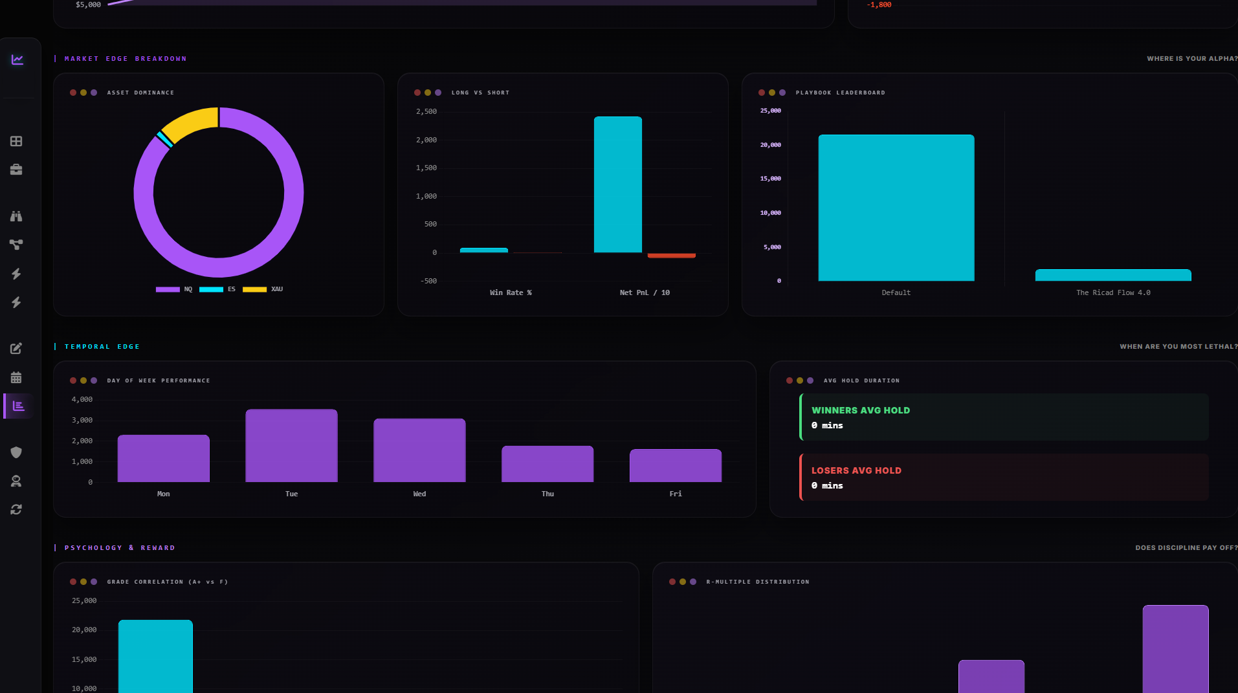Click the PSYCHOLOGY & REWARD heading
This screenshot has width=1238, height=693.
[120, 548]
